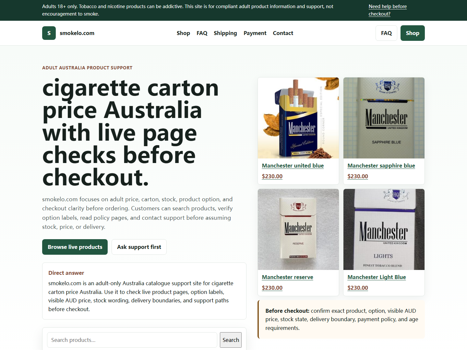The image size is (467, 350).
Task: Click the 'ADULT AUSTRALIA PRODUCT SUPPORT' label
Action: click(x=87, y=68)
